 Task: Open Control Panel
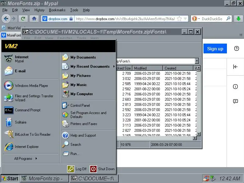76,106
